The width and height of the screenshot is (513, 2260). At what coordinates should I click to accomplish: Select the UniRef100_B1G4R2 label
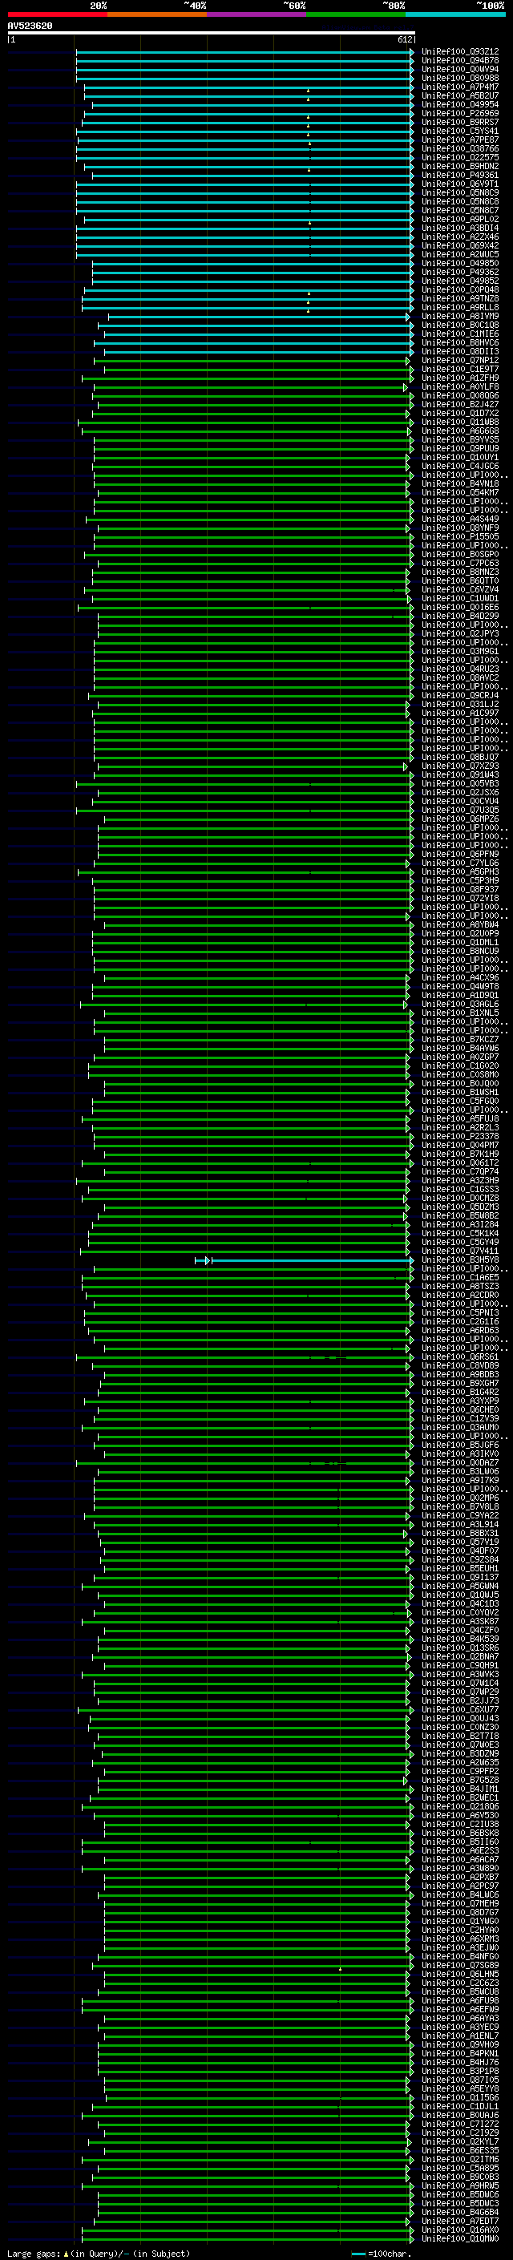point(460,1393)
